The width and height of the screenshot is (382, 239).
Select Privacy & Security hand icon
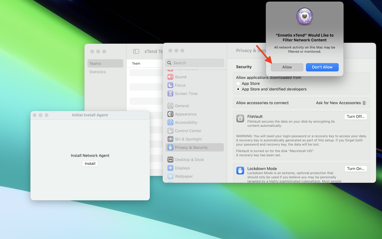pos(170,147)
